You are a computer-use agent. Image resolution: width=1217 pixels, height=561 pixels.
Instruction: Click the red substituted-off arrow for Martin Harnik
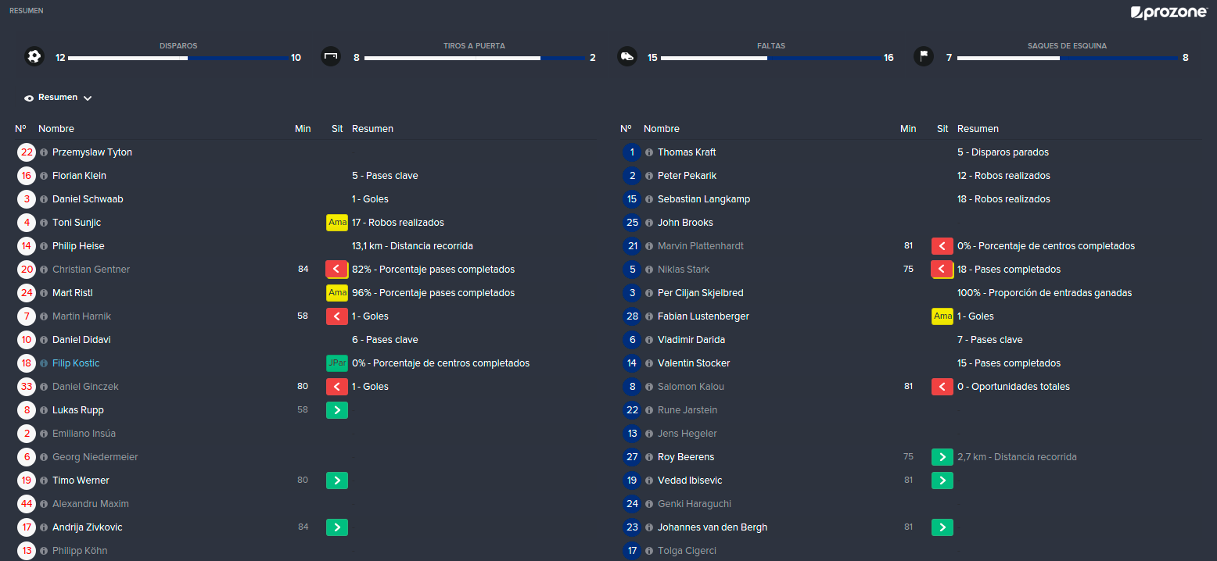coord(337,316)
